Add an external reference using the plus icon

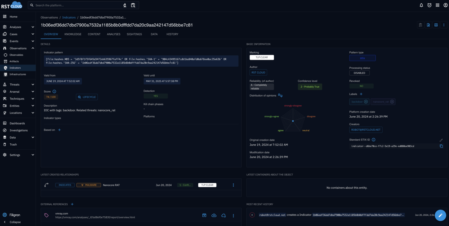point(72,204)
